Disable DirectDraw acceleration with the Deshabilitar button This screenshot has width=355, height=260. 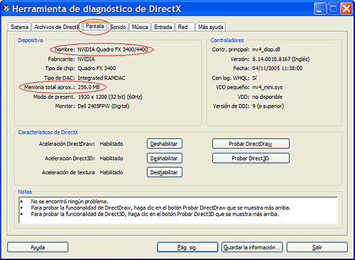point(165,144)
